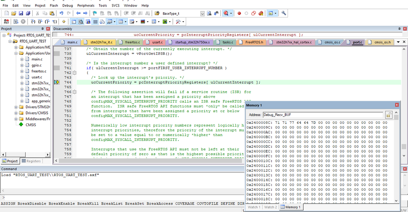Insert or remove bookmark flag

coord(95,13)
